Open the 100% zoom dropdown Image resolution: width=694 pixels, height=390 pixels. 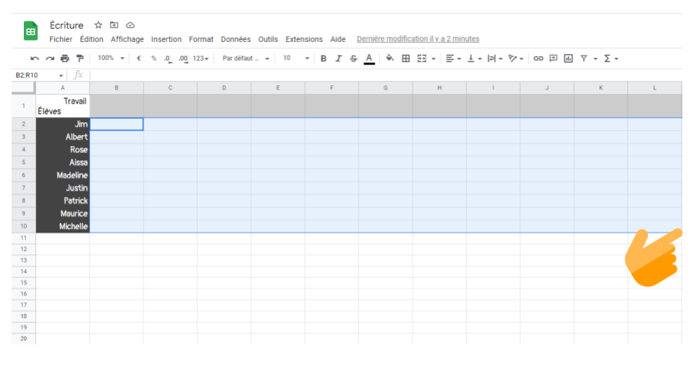(x=111, y=58)
